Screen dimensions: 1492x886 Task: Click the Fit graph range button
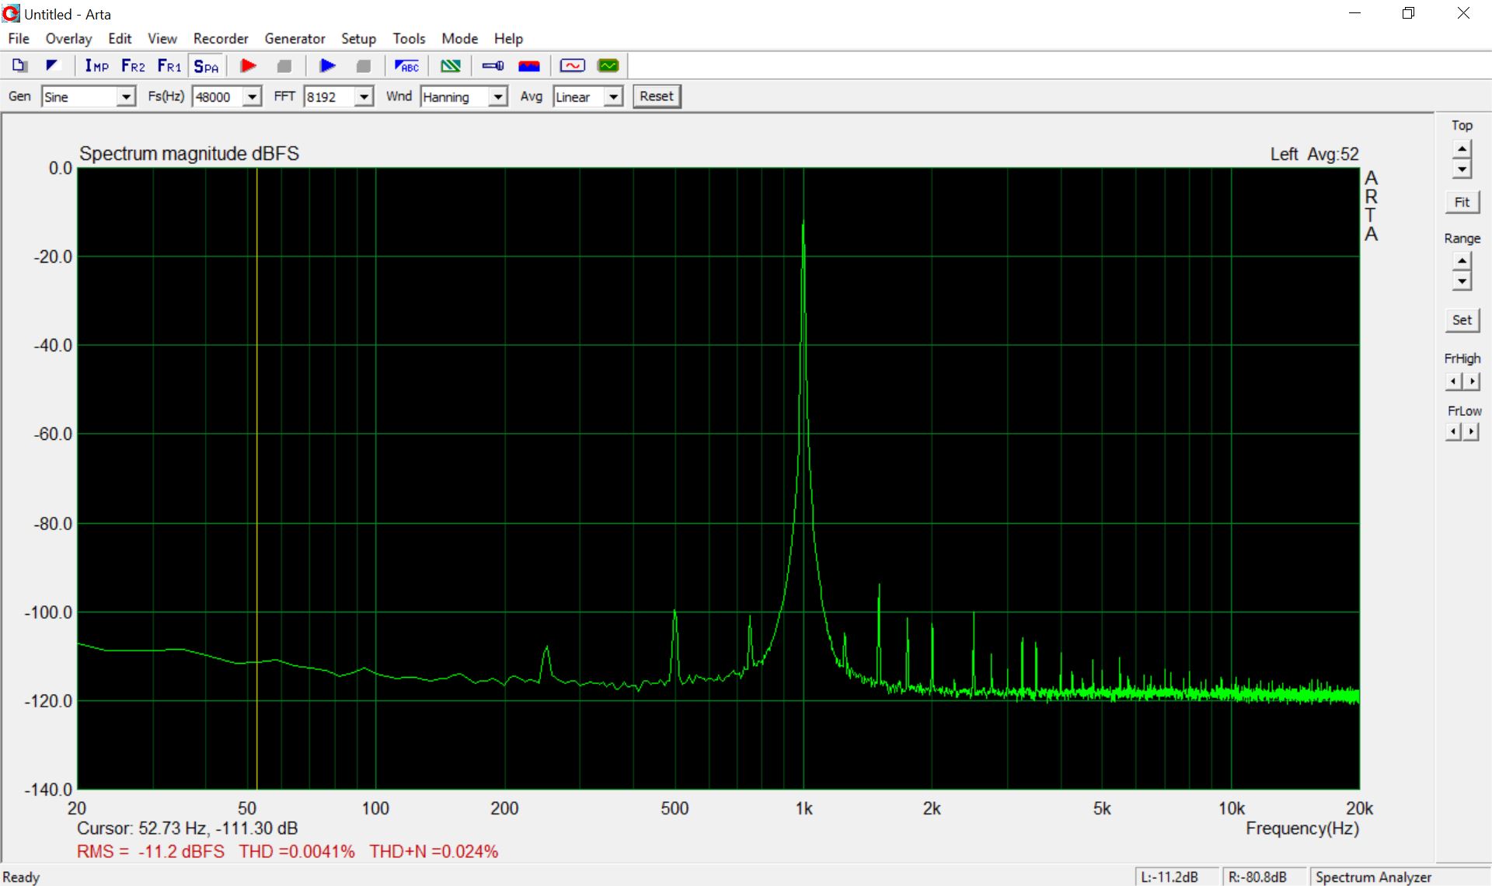click(1462, 202)
